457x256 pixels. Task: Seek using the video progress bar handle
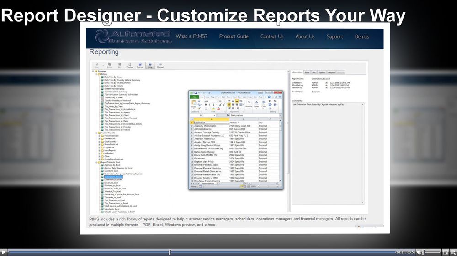pyautogui.click(x=170, y=252)
